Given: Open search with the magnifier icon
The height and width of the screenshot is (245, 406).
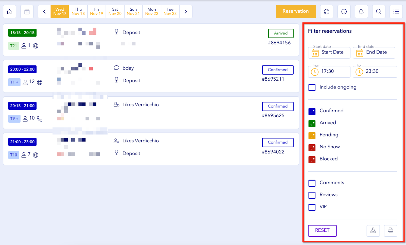Looking at the screenshot, I should [379, 12].
